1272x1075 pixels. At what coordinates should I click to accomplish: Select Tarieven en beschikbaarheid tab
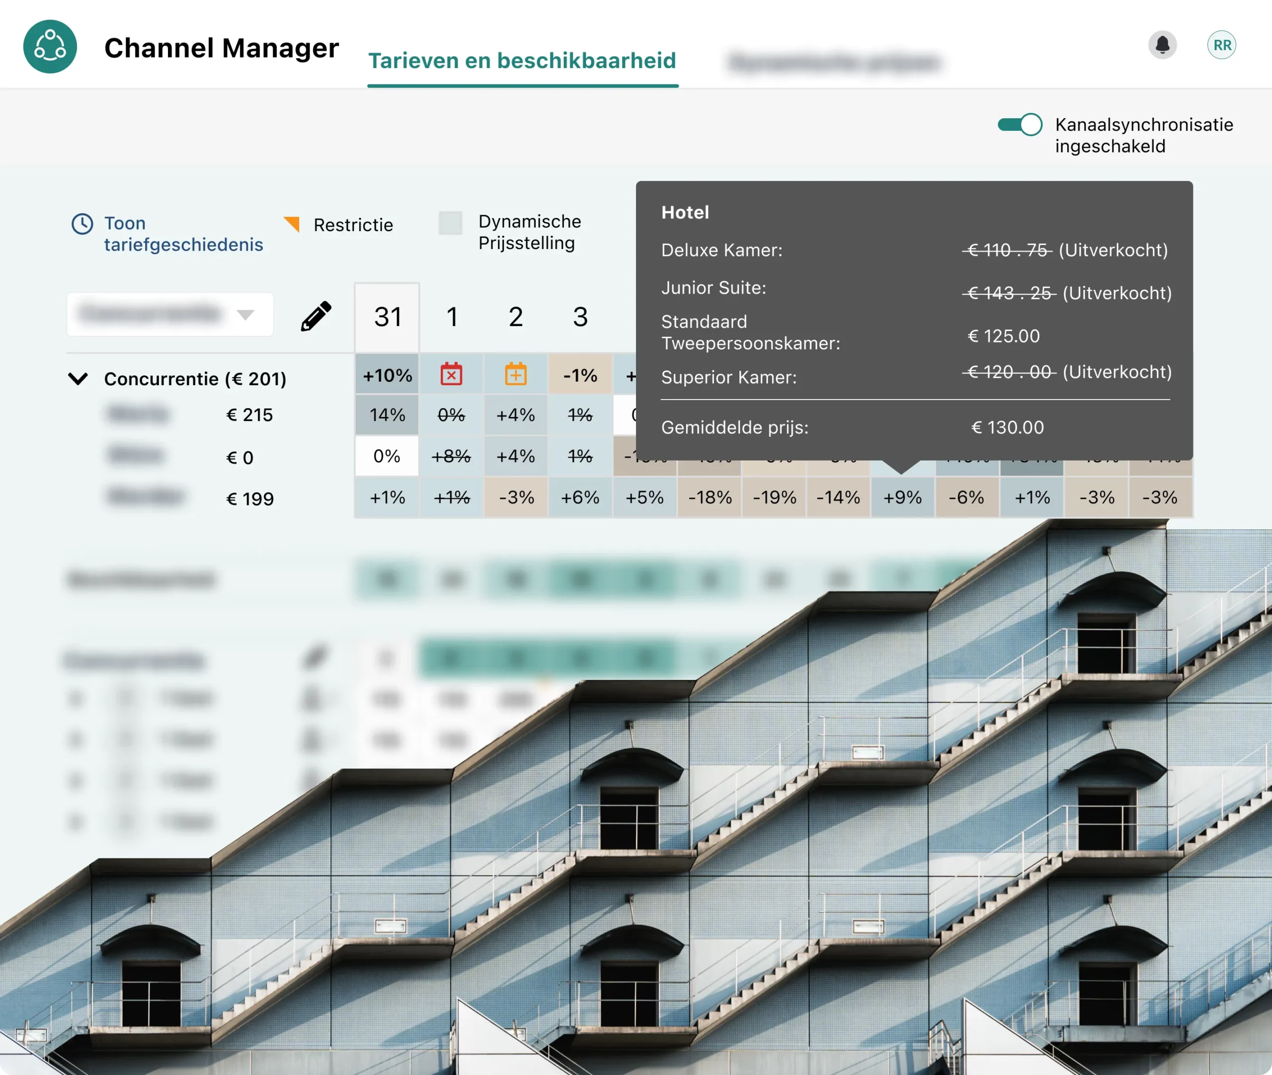(x=523, y=61)
